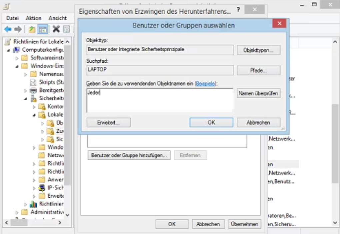Select the IP-Sicherheitsrichtlinien computer icon
Viewport: 340px width, 234px height.
pyautogui.click(x=42, y=188)
